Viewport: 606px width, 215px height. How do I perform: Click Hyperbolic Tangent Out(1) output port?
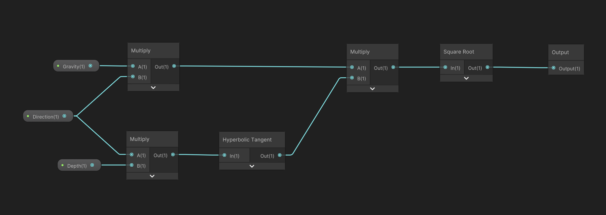[280, 155]
